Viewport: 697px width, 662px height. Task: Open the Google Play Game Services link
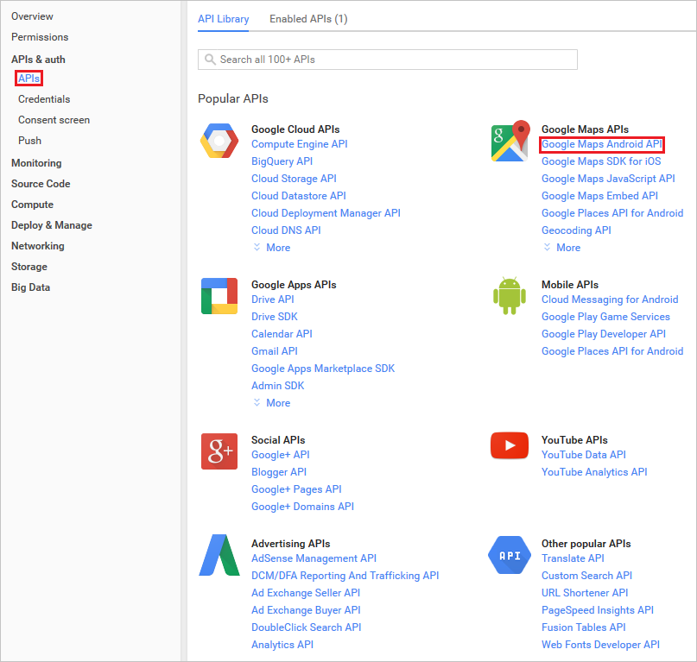[605, 317]
